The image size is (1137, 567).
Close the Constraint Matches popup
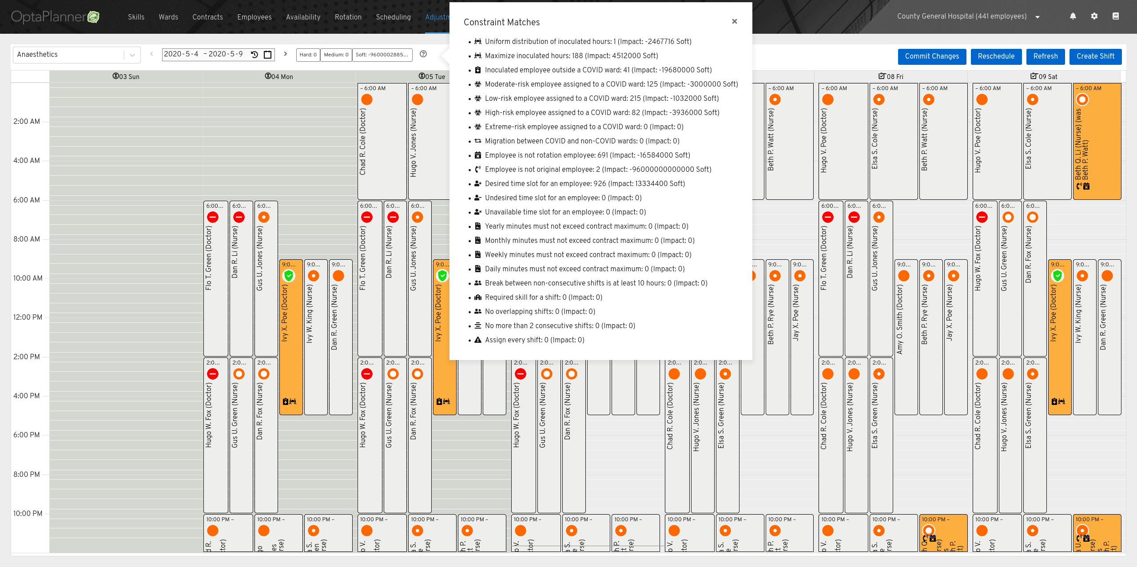tap(735, 22)
